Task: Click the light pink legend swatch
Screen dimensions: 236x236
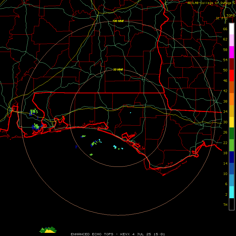Action: point(232,40)
